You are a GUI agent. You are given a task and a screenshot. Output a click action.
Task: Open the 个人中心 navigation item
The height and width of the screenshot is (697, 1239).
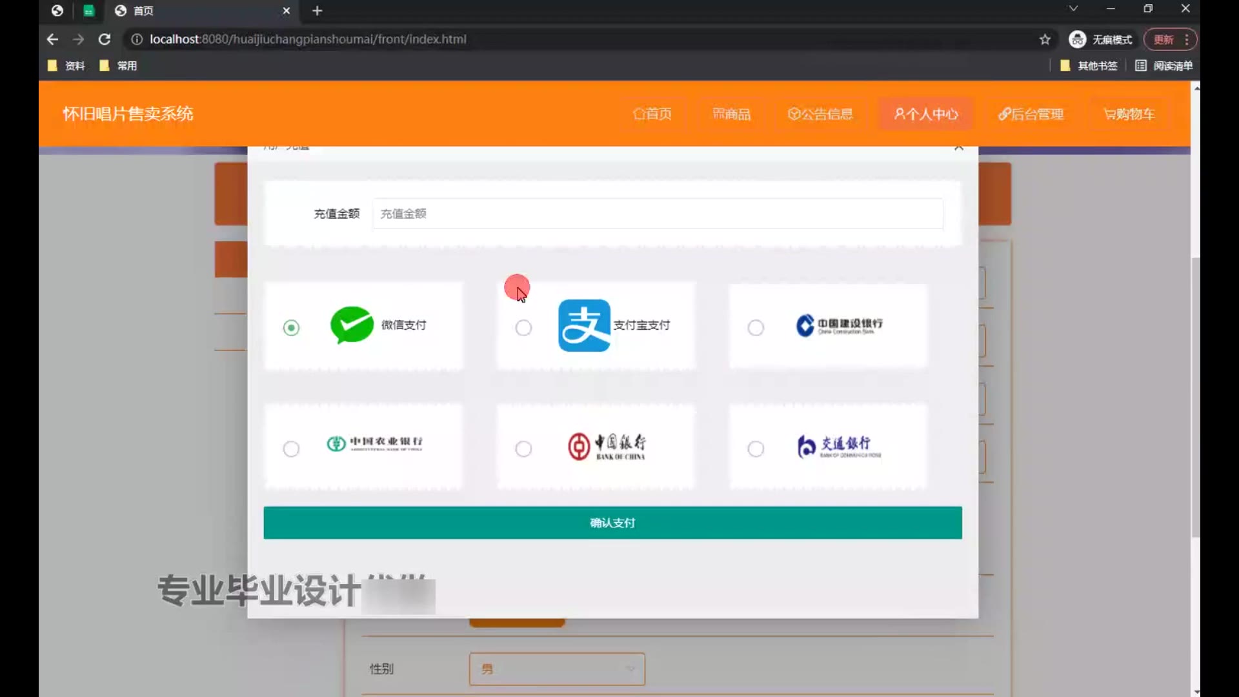click(x=926, y=114)
